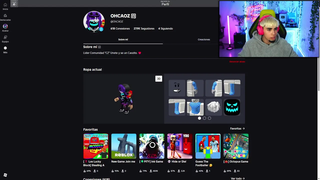Click the Ropa actual heading
The height and width of the screenshot is (180, 320).
pyautogui.click(x=92, y=69)
